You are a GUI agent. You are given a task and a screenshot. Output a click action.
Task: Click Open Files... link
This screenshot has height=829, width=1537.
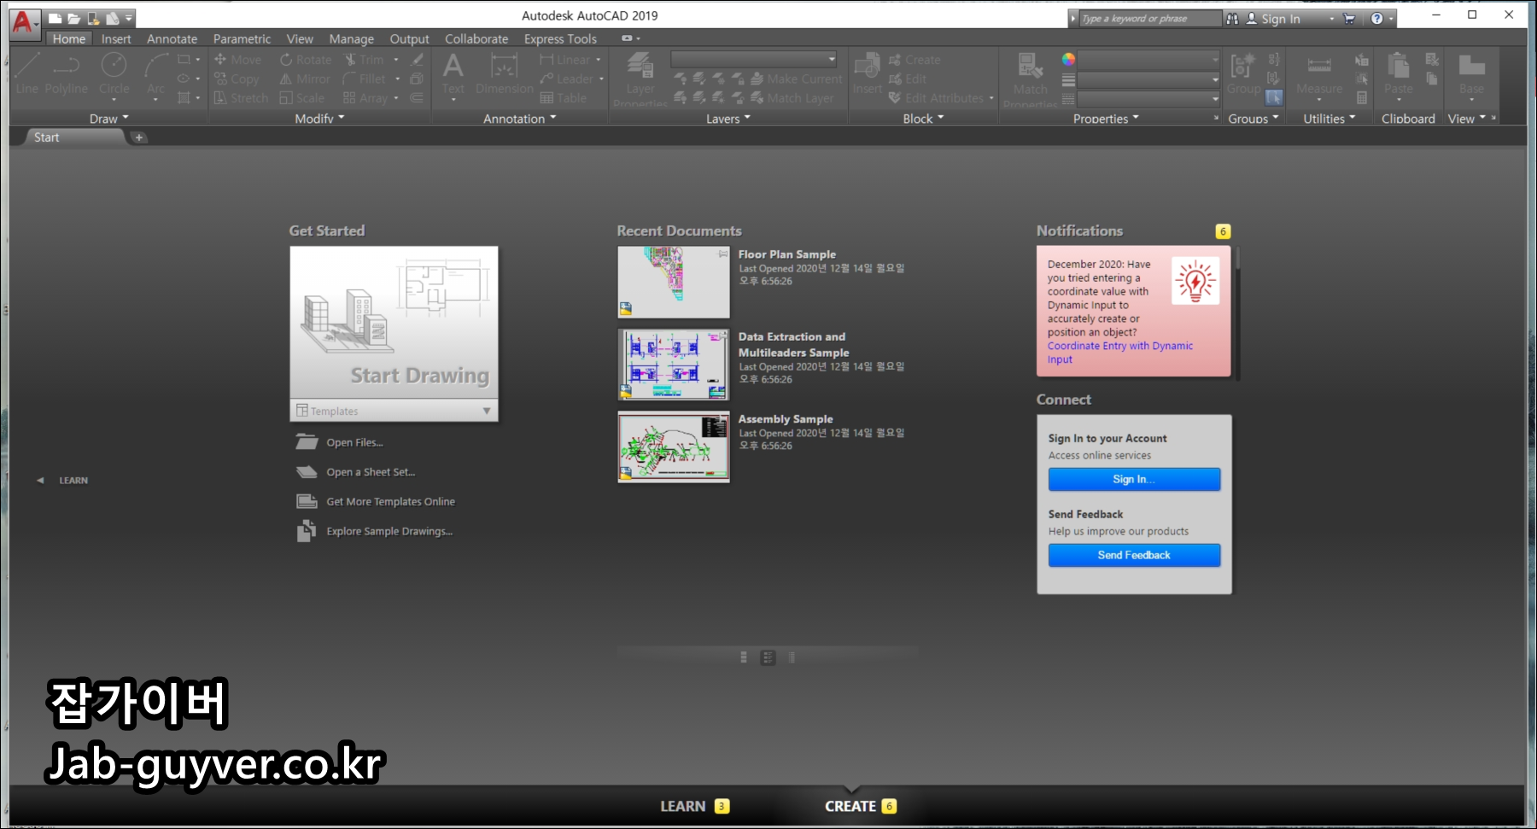pyautogui.click(x=354, y=442)
